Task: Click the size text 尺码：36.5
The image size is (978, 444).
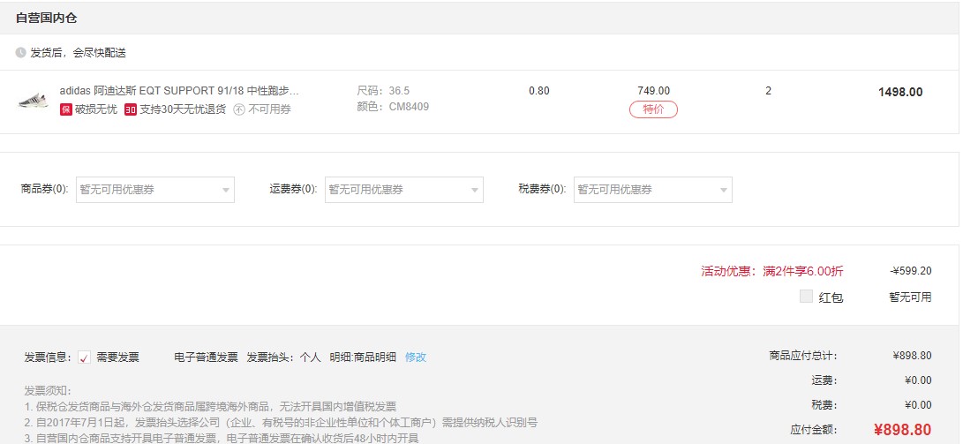Action: [x=384, y=90]
